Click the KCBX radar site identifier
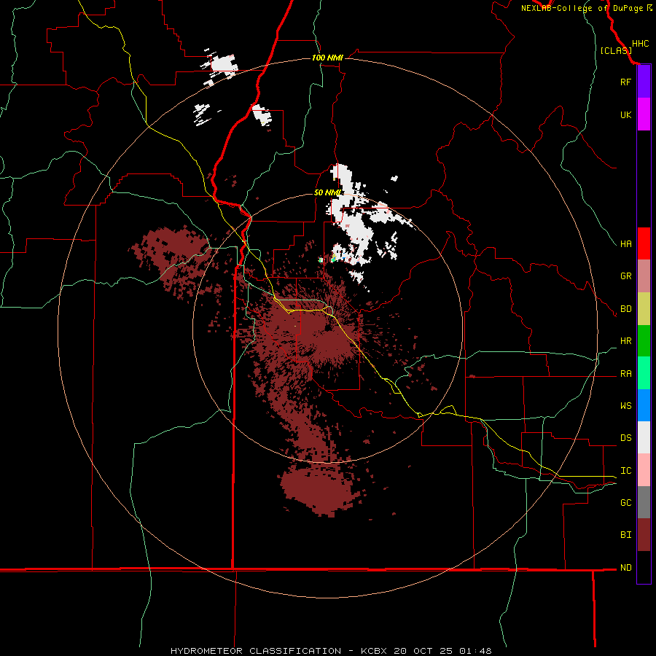The height and width of the screenshot is (656, 656). tap(374, 651)
